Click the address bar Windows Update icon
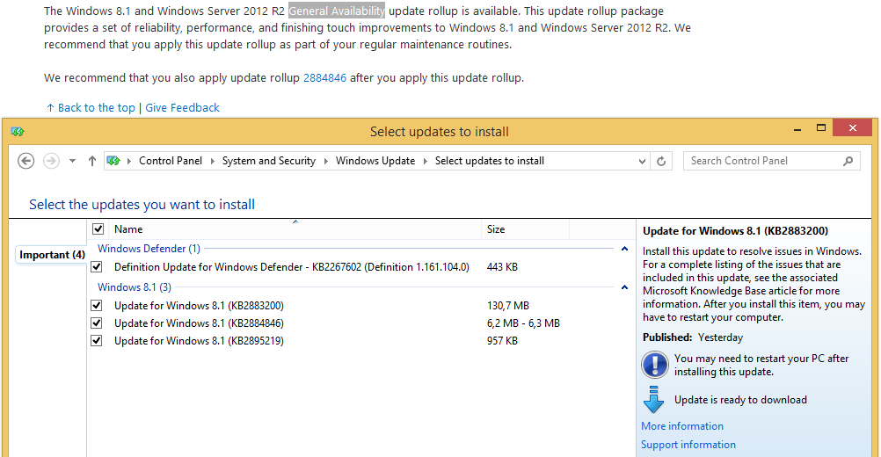This screenshot has width=881, height=457. (x=113, y=161)
